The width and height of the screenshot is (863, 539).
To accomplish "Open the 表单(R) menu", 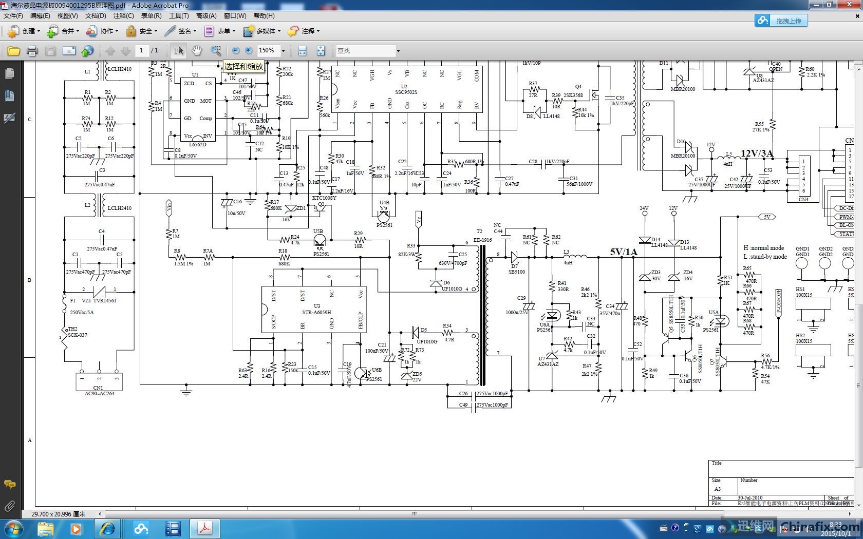I will (x=151, y=16).
